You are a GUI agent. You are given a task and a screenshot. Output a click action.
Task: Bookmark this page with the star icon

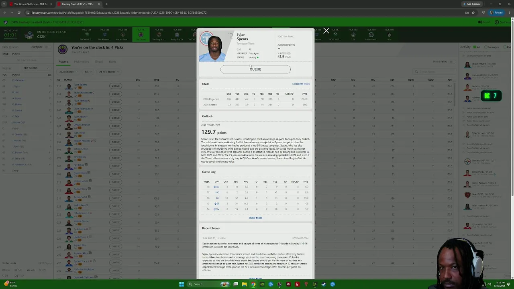473,12
